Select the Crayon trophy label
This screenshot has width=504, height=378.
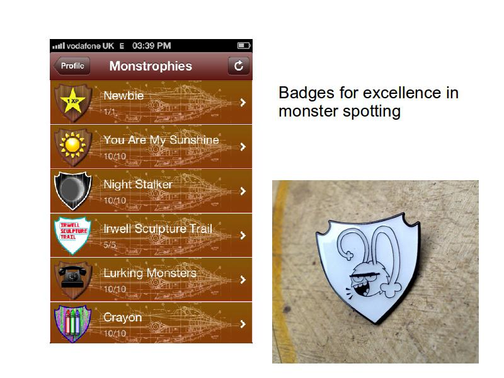[122, 318]
